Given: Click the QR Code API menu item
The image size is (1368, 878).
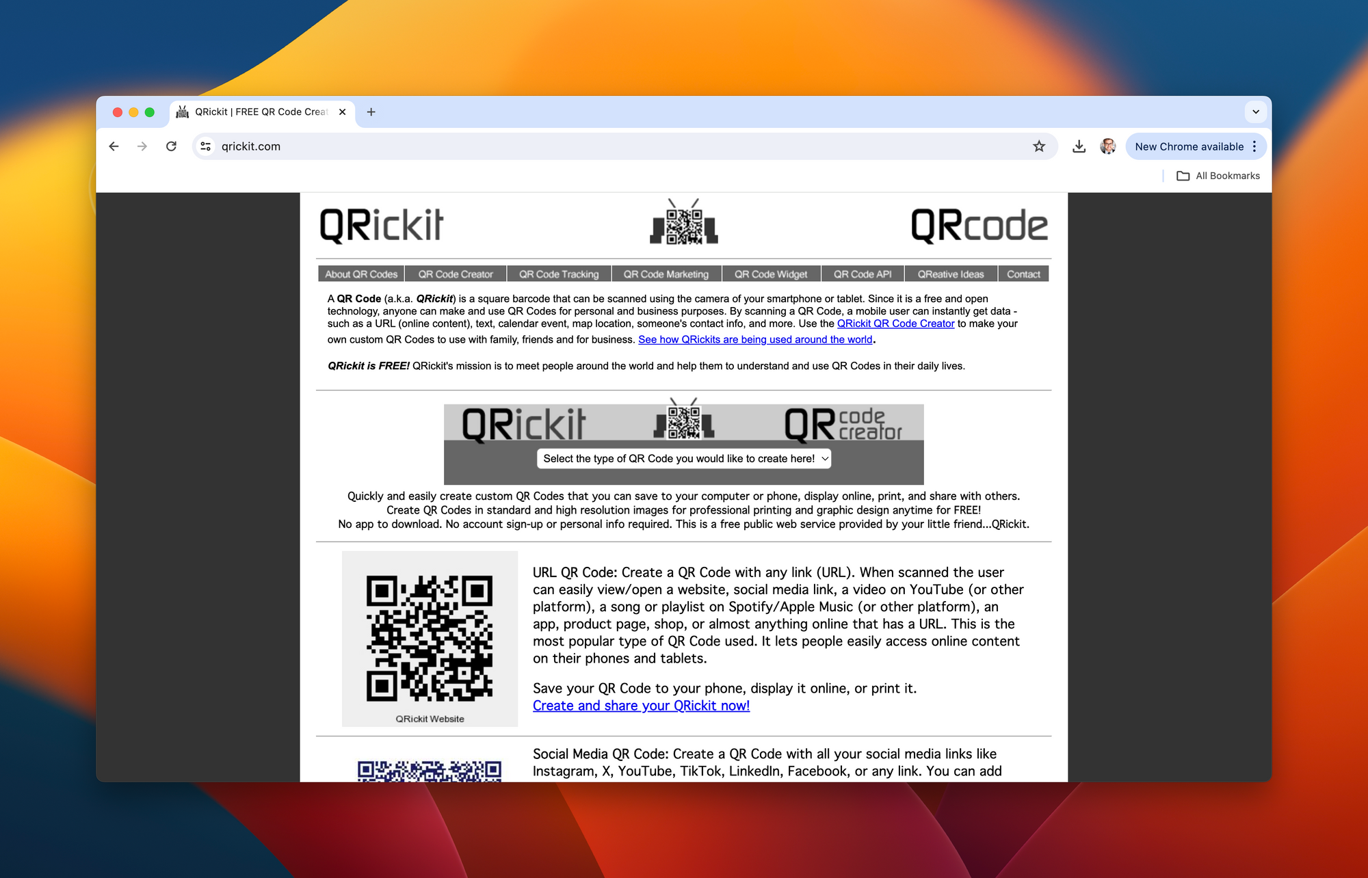Looking at the screenshot, I should [860, 274].
